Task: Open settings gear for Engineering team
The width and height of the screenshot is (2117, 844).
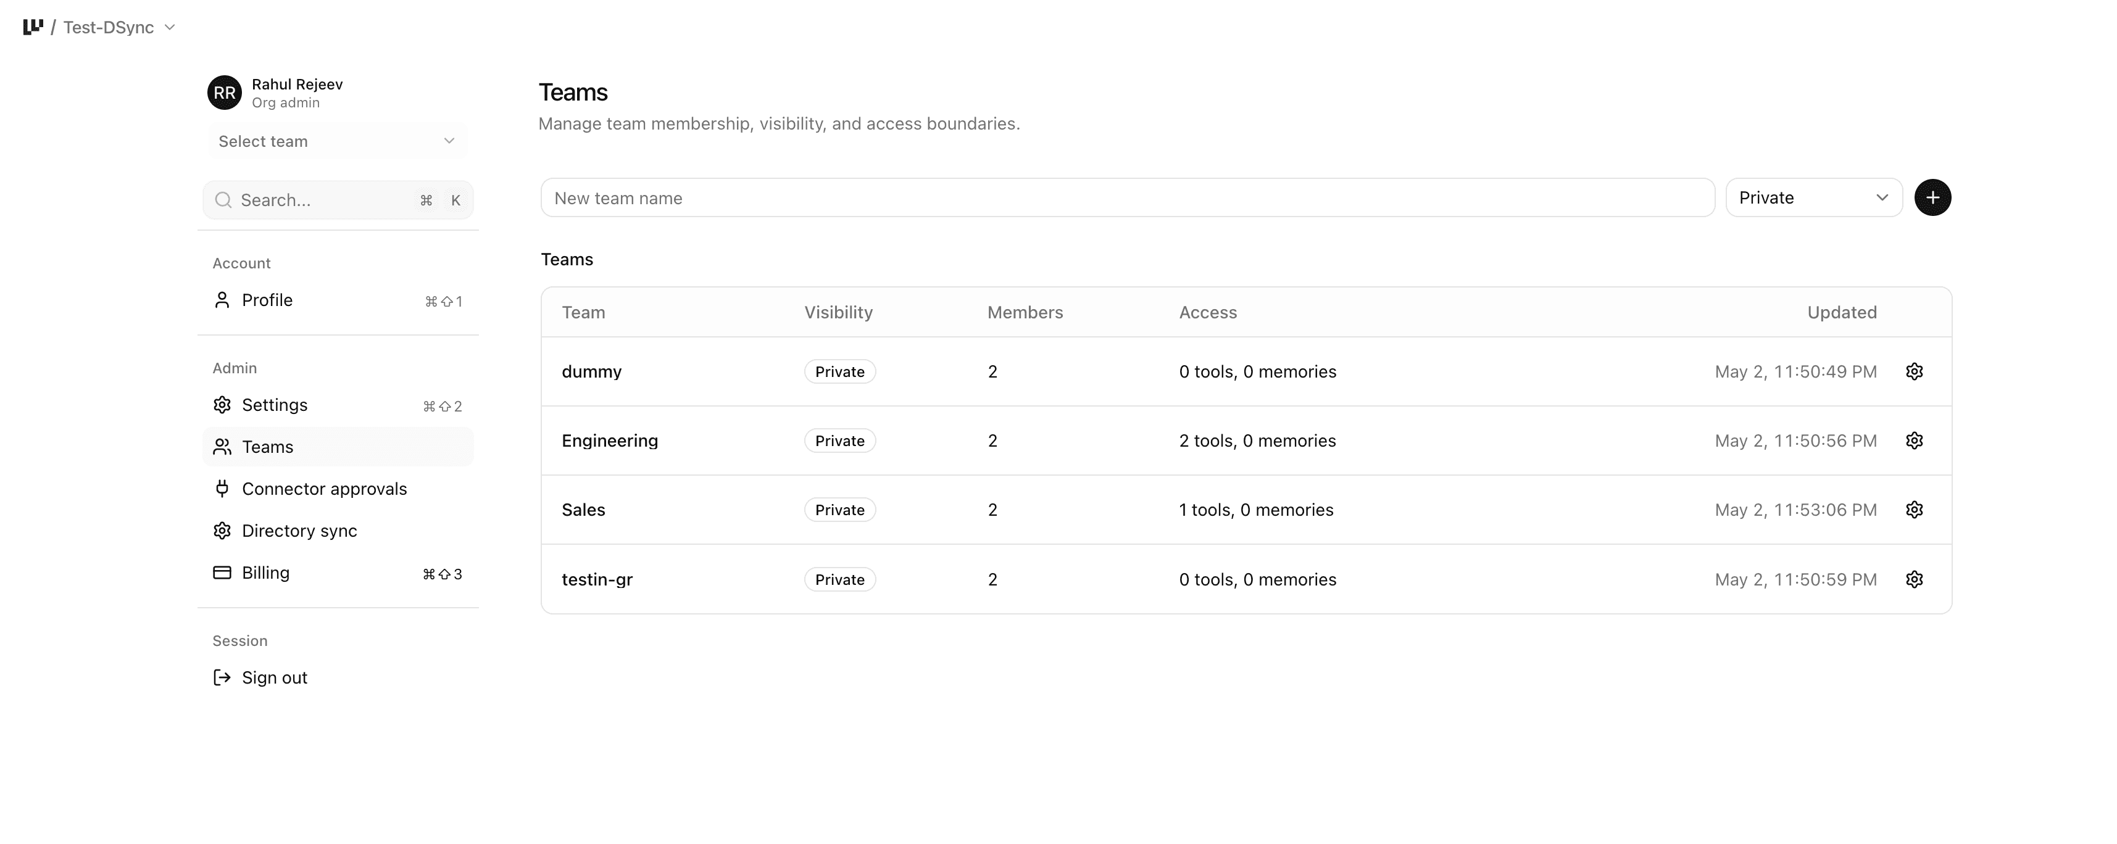Action: pyautogui.click(x=1914, y=441)
